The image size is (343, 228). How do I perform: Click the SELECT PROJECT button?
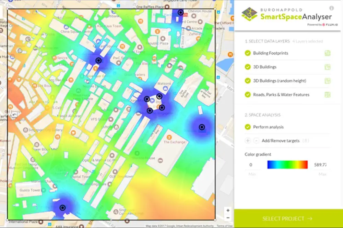pos(288,219)
